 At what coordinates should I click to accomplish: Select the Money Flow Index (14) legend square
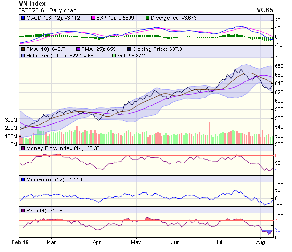coord(23,149)
